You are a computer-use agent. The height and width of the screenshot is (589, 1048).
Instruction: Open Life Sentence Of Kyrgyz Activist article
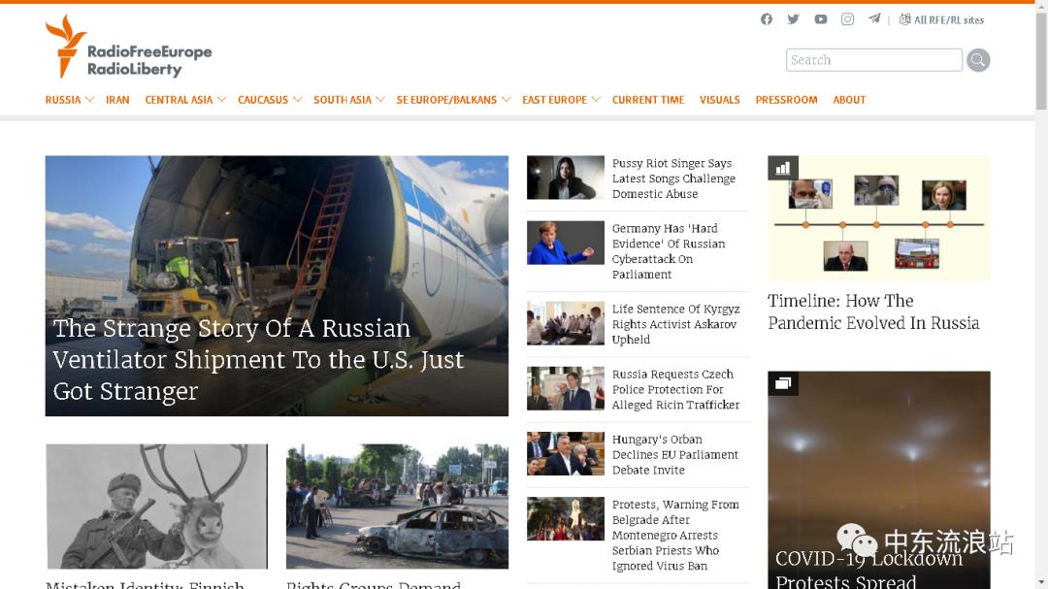pos(675,324)
